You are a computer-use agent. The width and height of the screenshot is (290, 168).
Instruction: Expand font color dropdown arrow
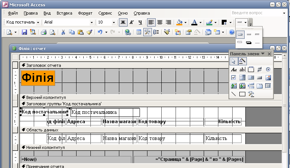[x=200, y=22]
